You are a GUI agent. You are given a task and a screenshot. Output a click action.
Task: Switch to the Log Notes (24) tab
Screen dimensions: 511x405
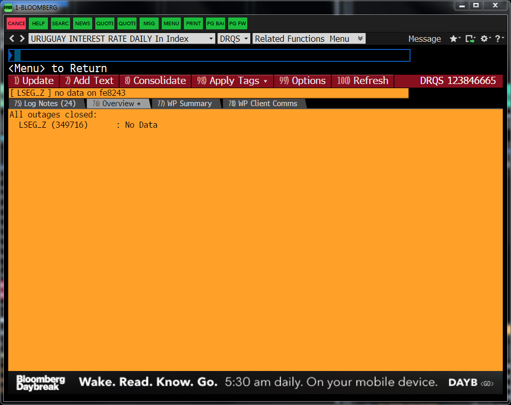point(46,104)
